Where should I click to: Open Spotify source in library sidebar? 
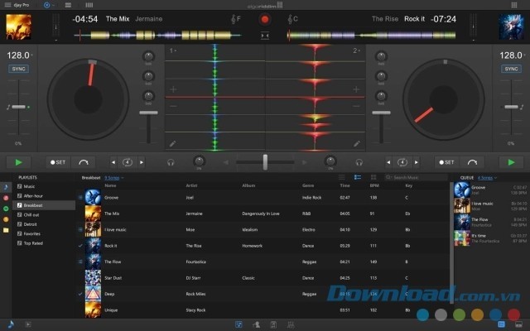7,209
